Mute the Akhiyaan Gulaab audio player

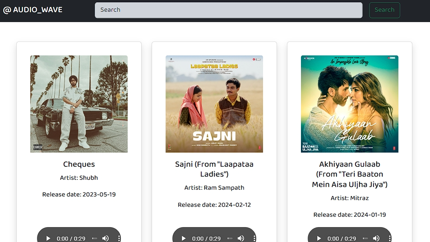[x=376, y=238]
